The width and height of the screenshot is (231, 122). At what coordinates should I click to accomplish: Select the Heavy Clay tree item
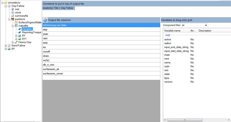pyautogui.click(x=25, y=42)
